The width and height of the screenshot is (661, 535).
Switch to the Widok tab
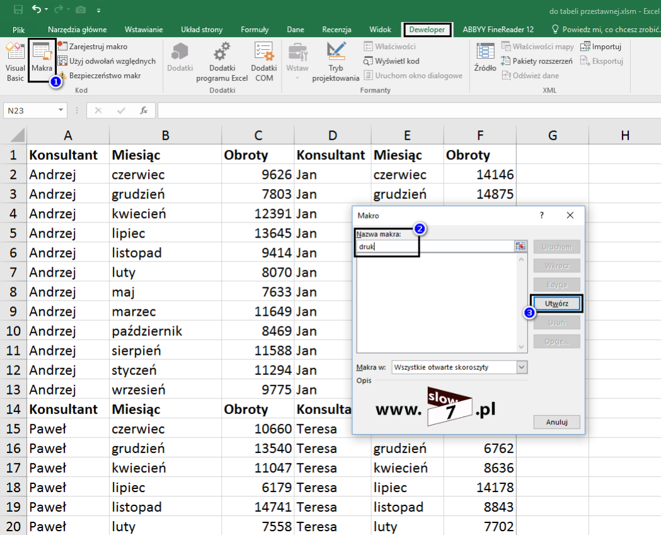click(380, 30)
